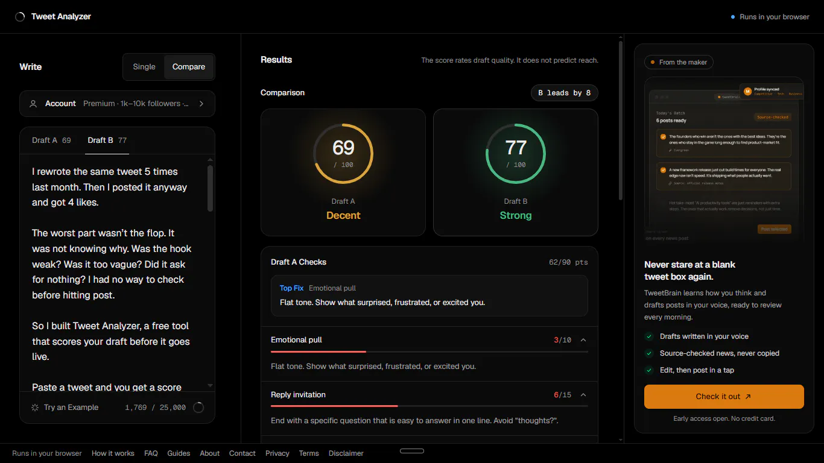Open the Check it out button
The image size is (824, 463).
pyautogui.click(x=724, y=397)
